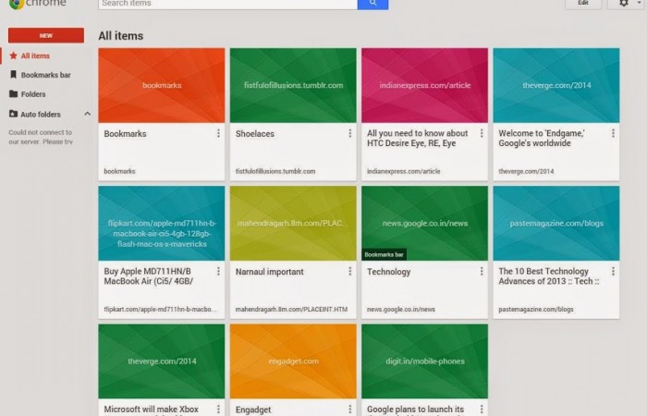Open three-dot menu on Narnaul important card
The image size is (647, 416).
[350, 272]
